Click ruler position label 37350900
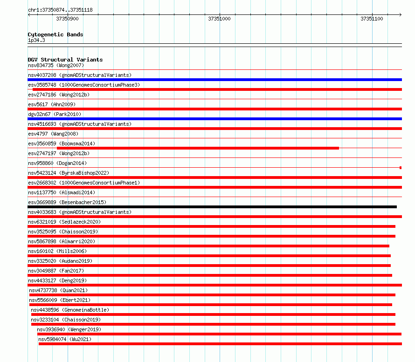Image resolution: width=415 pixels, height=362 pixels. click(x=67, y=19)
